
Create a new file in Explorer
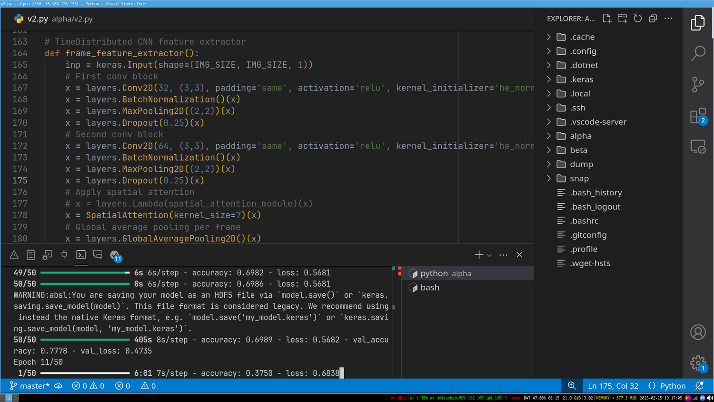(x=607, y=19)
